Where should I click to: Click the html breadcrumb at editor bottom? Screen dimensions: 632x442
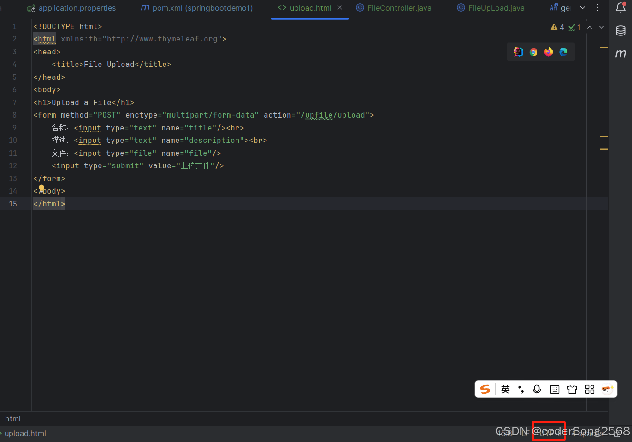pos(13,418)
